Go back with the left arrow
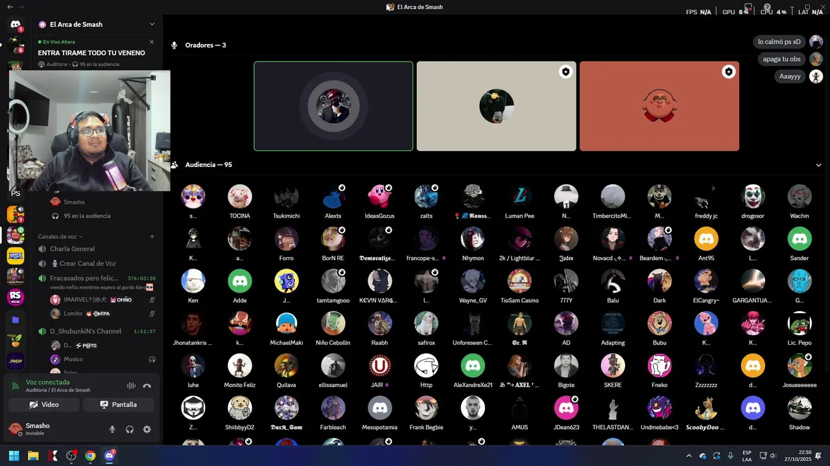The width and height of the screenshot is (830, 466). click(x=10, y=7)
